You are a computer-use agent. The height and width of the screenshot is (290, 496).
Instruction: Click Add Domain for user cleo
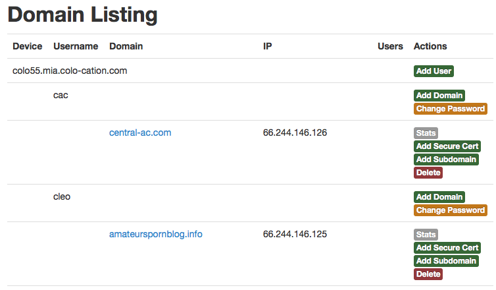pos(439,197)
